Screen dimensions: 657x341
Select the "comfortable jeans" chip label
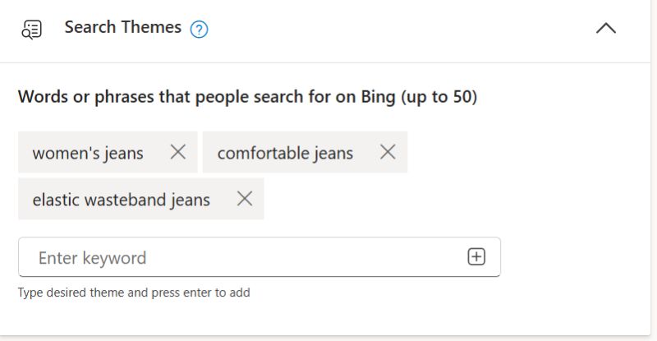[285, 153]
